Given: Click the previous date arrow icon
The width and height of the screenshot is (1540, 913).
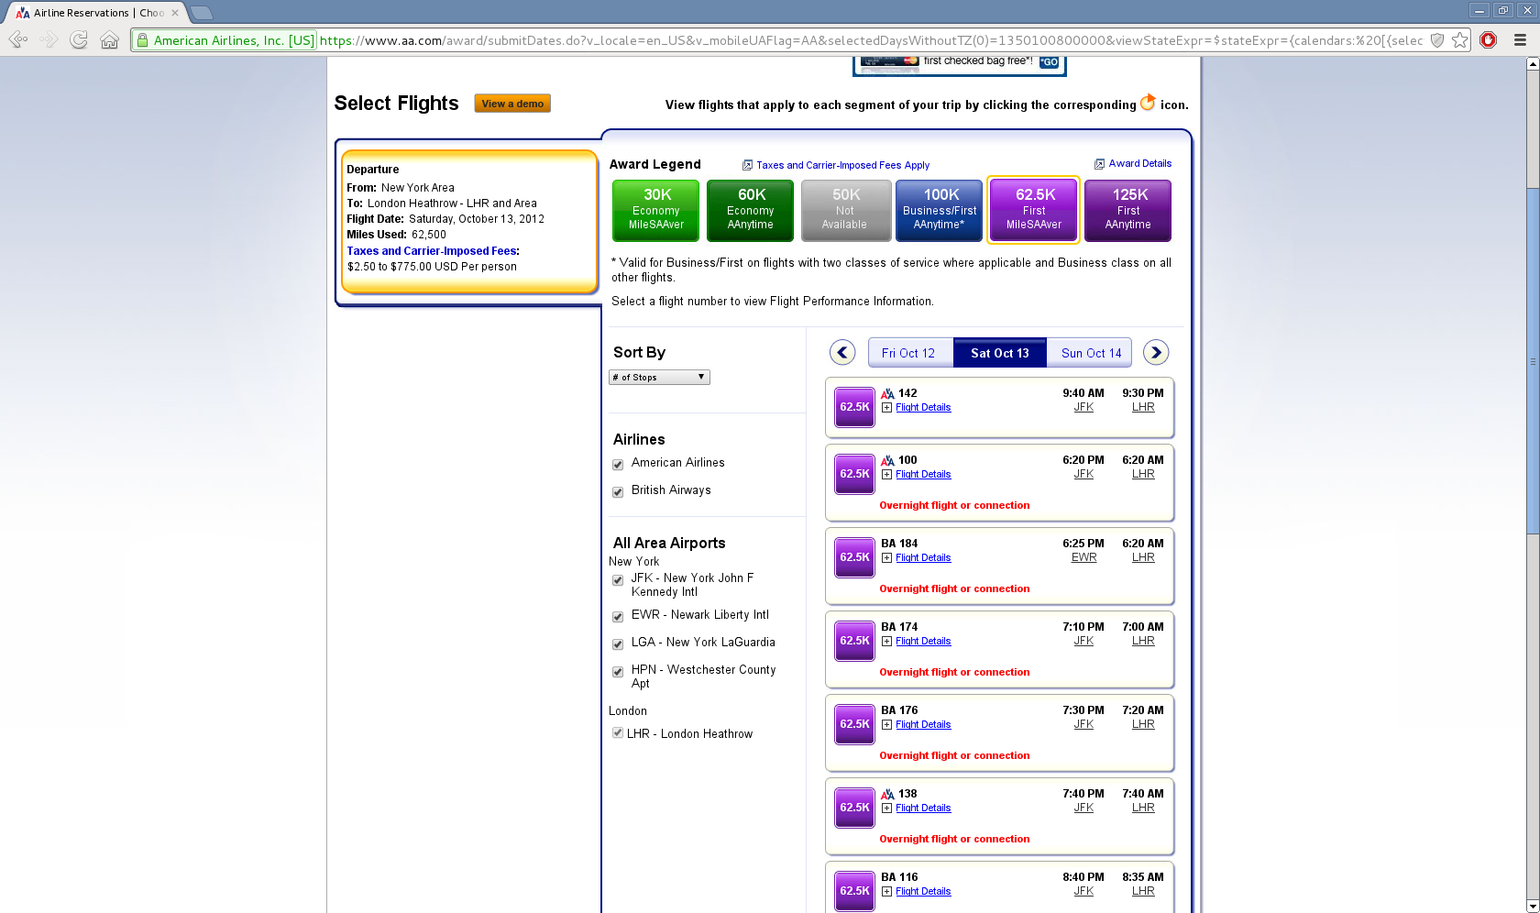Looking at the screenshot, I should tap(841, 353).
